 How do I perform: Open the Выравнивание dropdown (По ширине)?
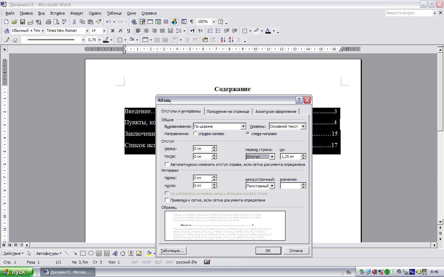[x=243, y=127]
